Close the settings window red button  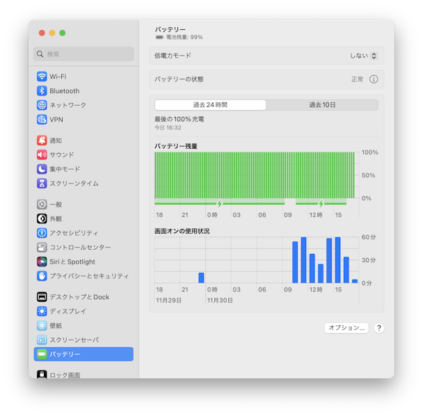pyautogui.click(x=42, y=33)
